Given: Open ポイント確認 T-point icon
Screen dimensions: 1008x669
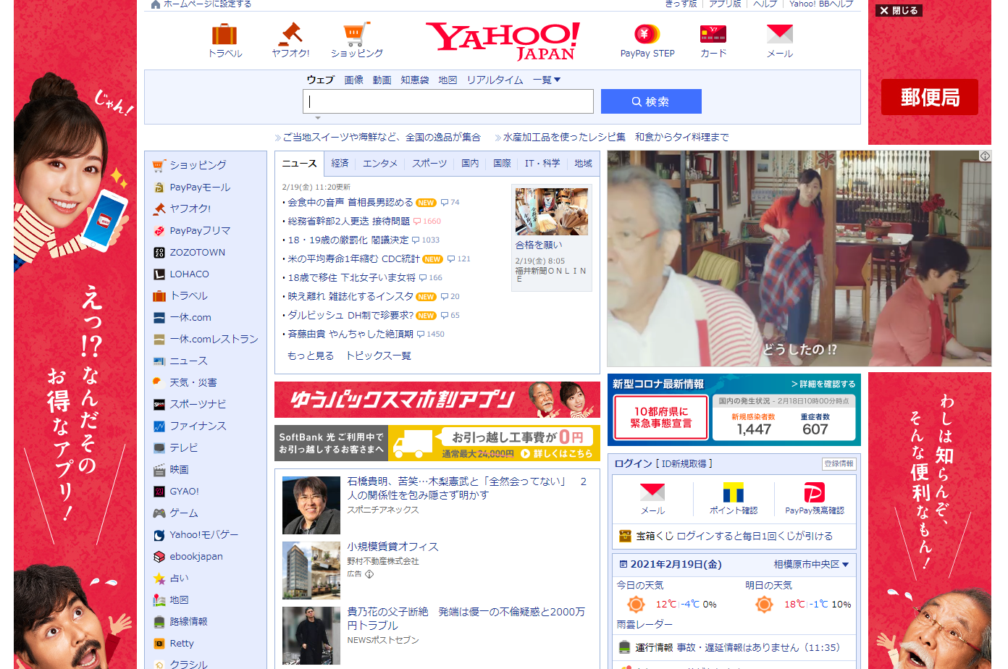Looking at the screenshot, I should coord(734,492).
